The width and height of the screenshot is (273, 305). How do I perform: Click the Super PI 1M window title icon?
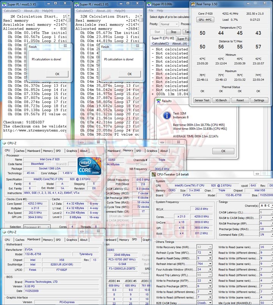pos(4,4)
